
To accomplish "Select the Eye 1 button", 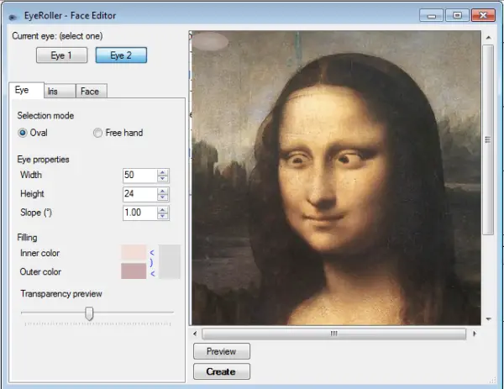I will 62,55.
